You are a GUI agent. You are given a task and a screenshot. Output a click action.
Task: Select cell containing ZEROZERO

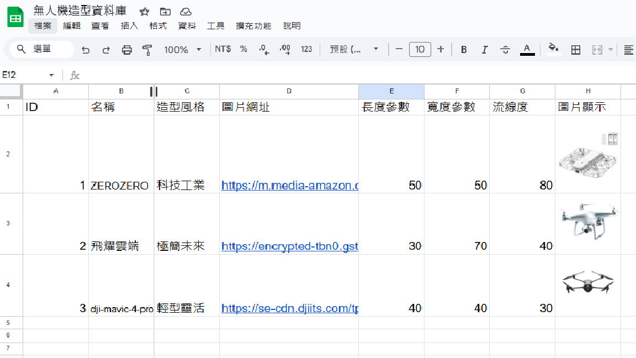(x=121, y=154)
